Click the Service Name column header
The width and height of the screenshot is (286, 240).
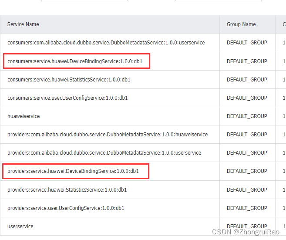tap(23, 24)
